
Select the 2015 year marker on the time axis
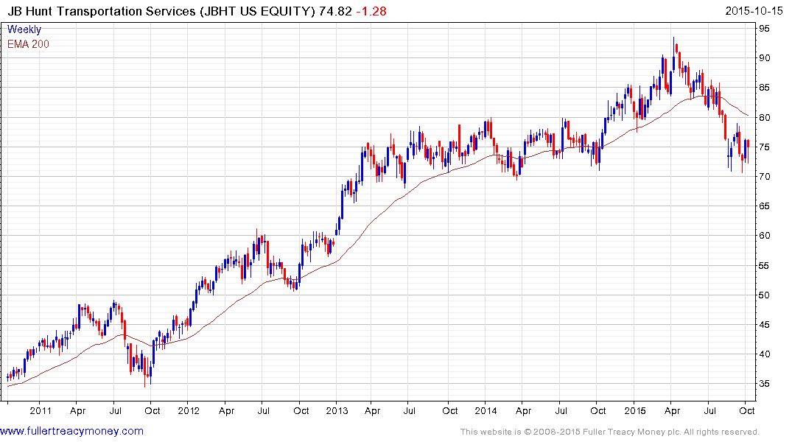click(634, 411)
